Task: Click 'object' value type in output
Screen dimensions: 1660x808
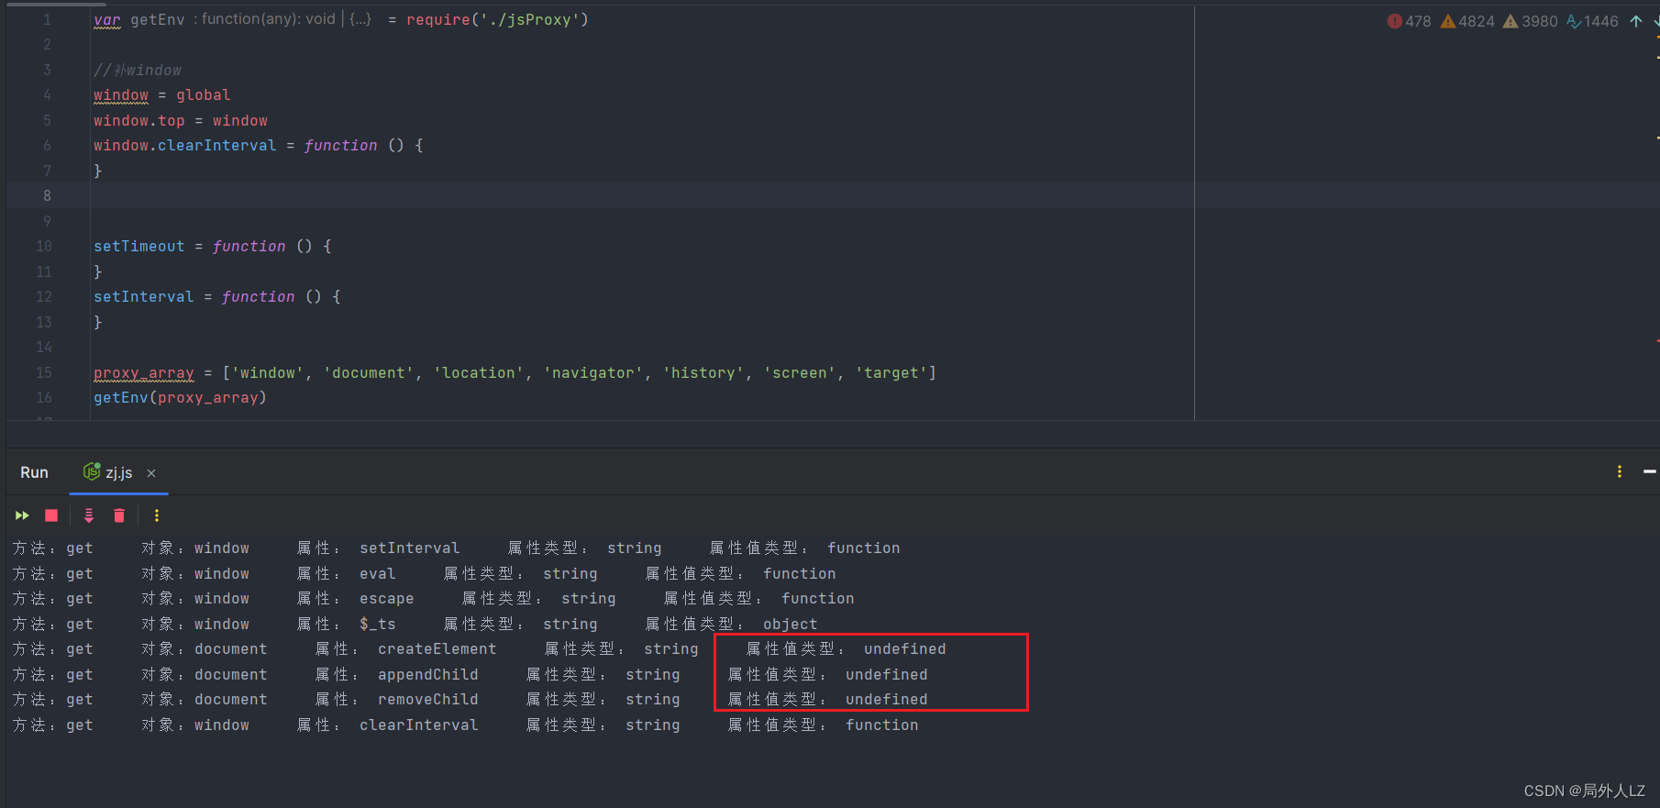Action: click(791, 624)
